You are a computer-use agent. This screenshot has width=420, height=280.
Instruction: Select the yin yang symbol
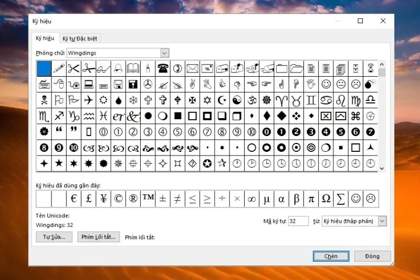click(237, 100)
